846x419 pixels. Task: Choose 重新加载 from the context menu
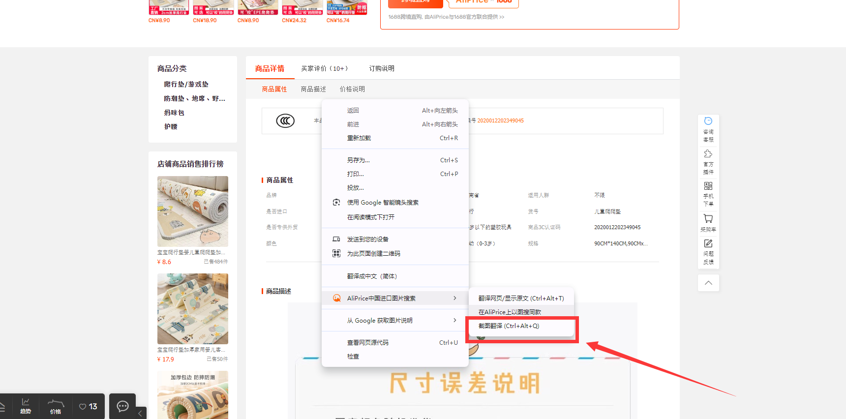tap(395, 138)
